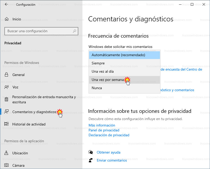The height and width of the screenshot is (169, 210).
Task: Open the Cámara camera icon
Action: coord(6,165)
